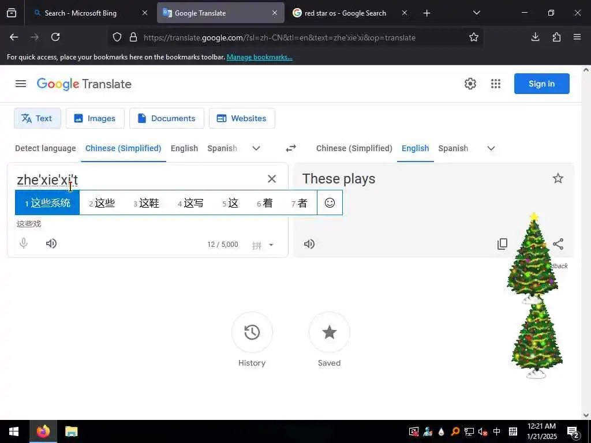Viewport: 591px width, 443px height.
Task: Select English as target language
Action: click(415, 148)
